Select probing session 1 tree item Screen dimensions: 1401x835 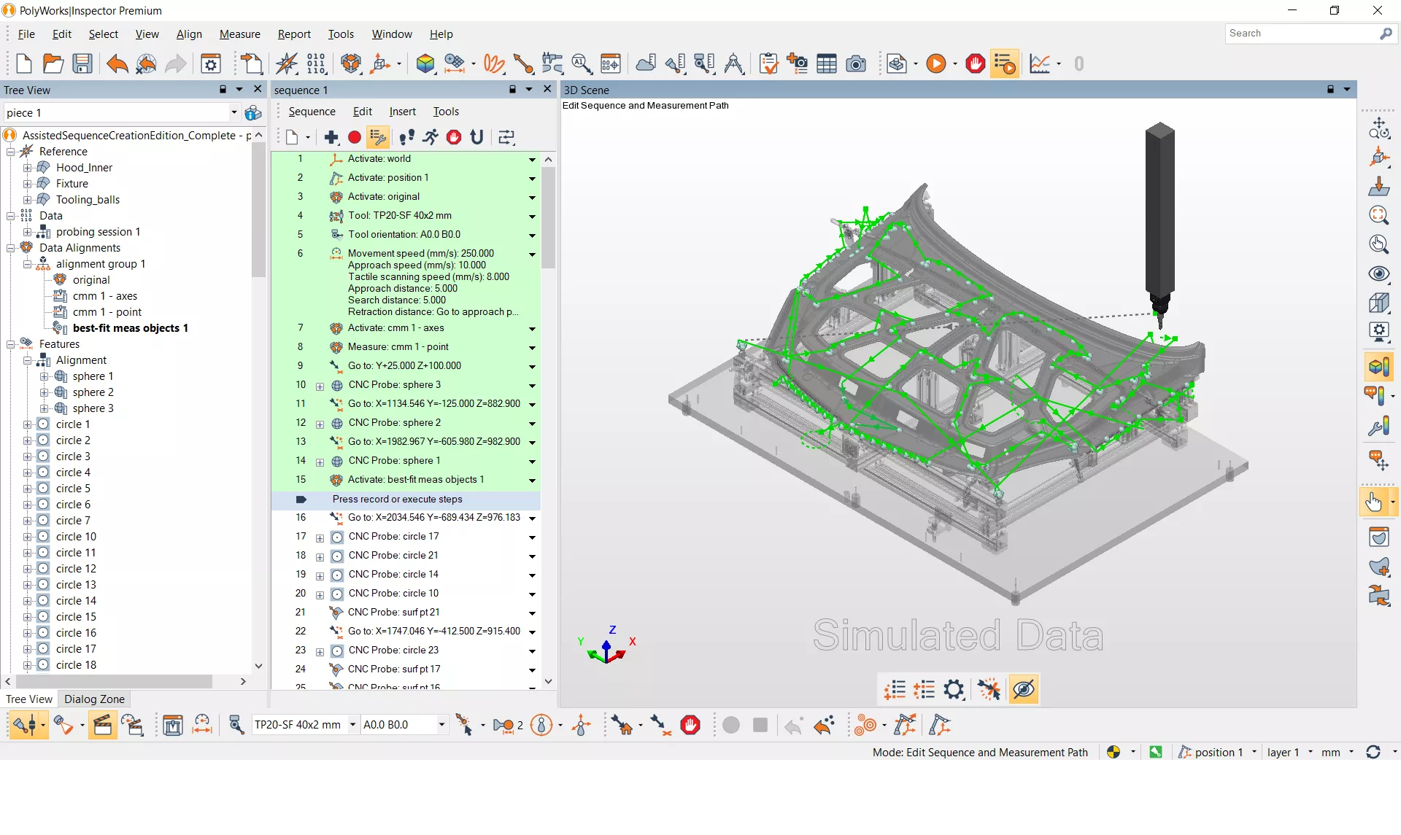point(98,232)
